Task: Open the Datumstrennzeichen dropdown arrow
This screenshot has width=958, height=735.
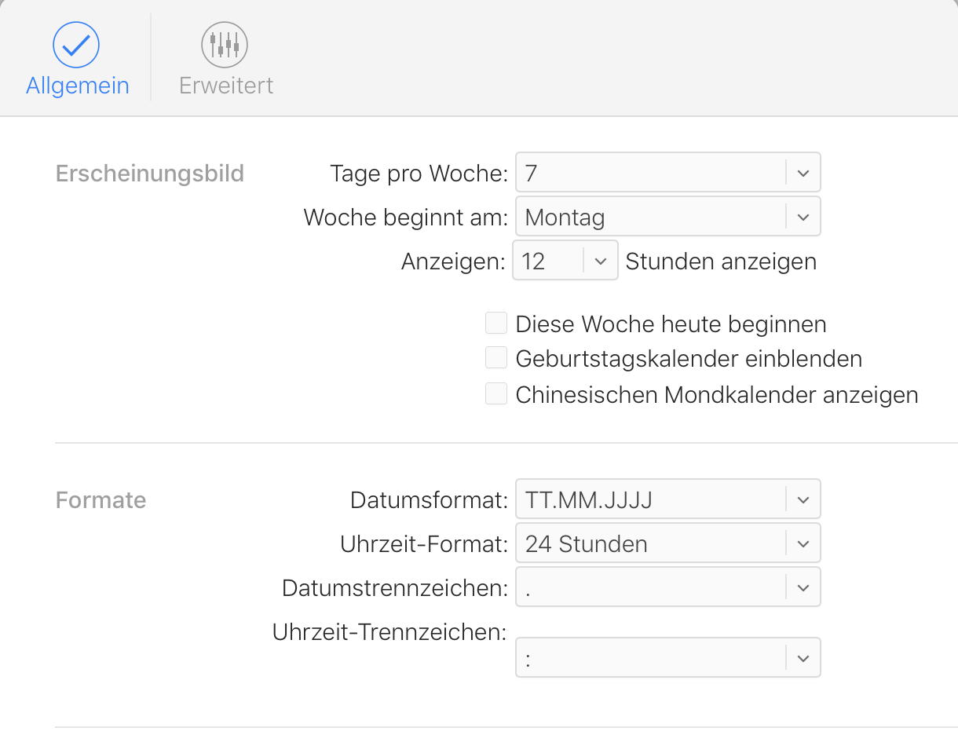Action: tap(803, 587)
